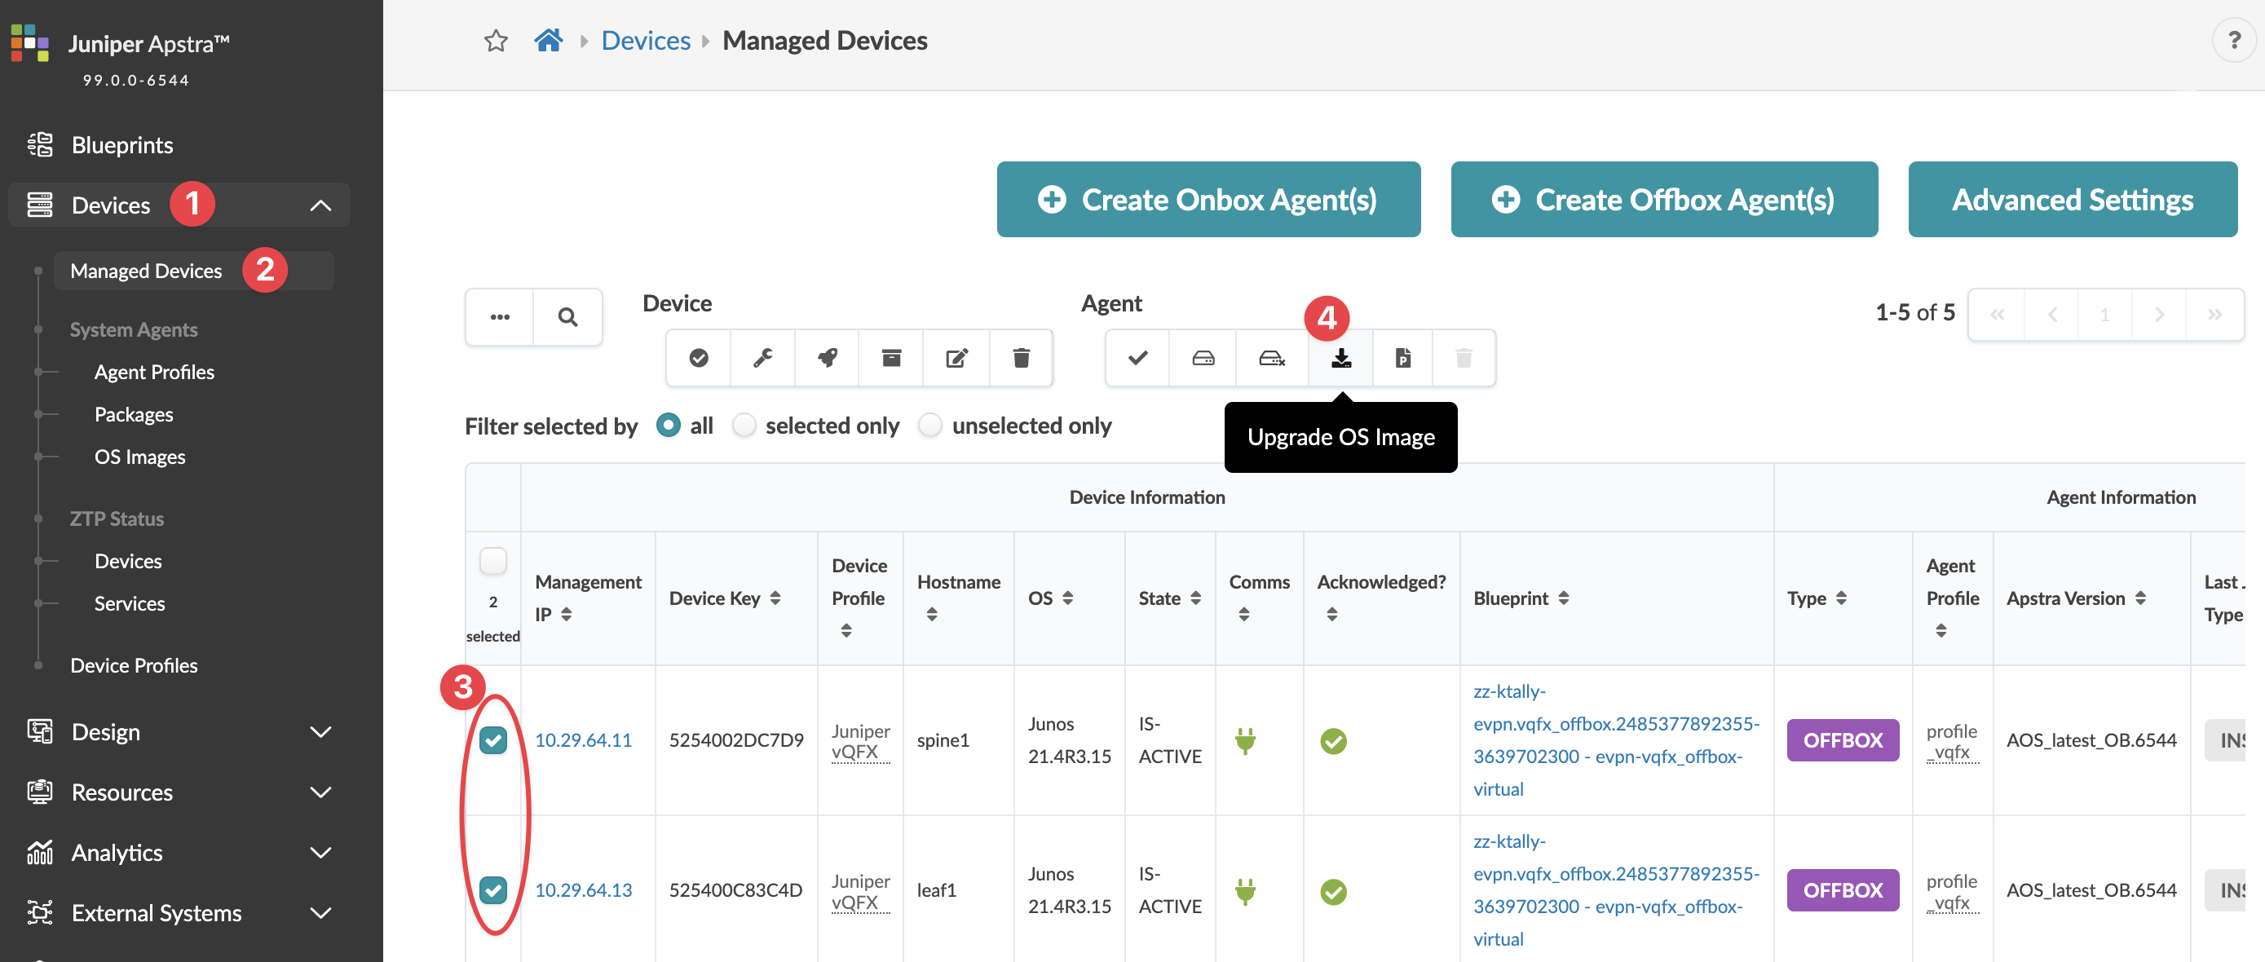This screenshot has height=962, width=2265.
Task: Click the Upgrade OS Image download icon
Action: click(1340, 358)
